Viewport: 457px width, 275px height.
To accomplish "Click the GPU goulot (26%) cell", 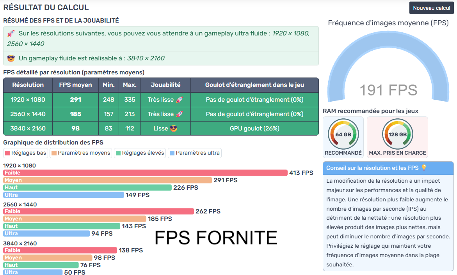I will click(x=254, y=129).
